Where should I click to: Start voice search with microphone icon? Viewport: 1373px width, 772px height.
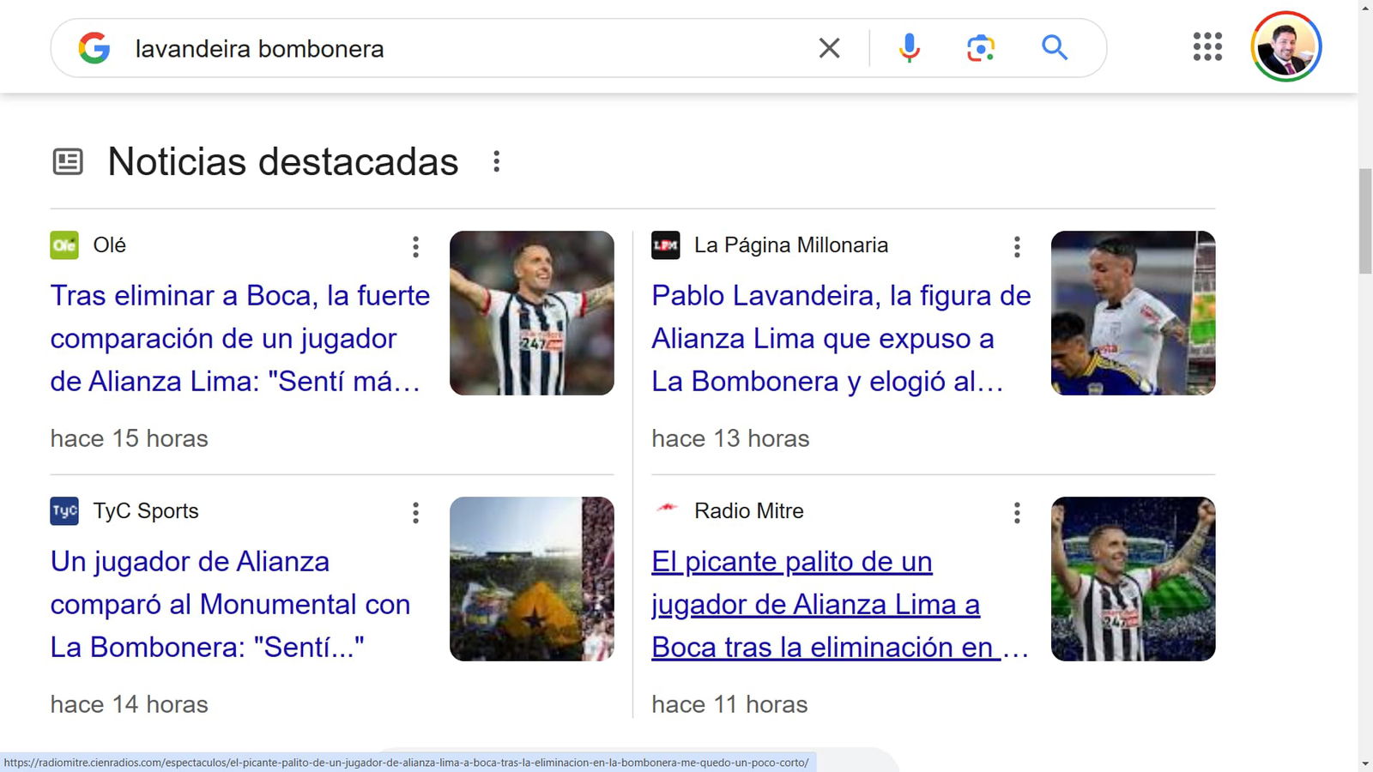[x=910, y=48]
